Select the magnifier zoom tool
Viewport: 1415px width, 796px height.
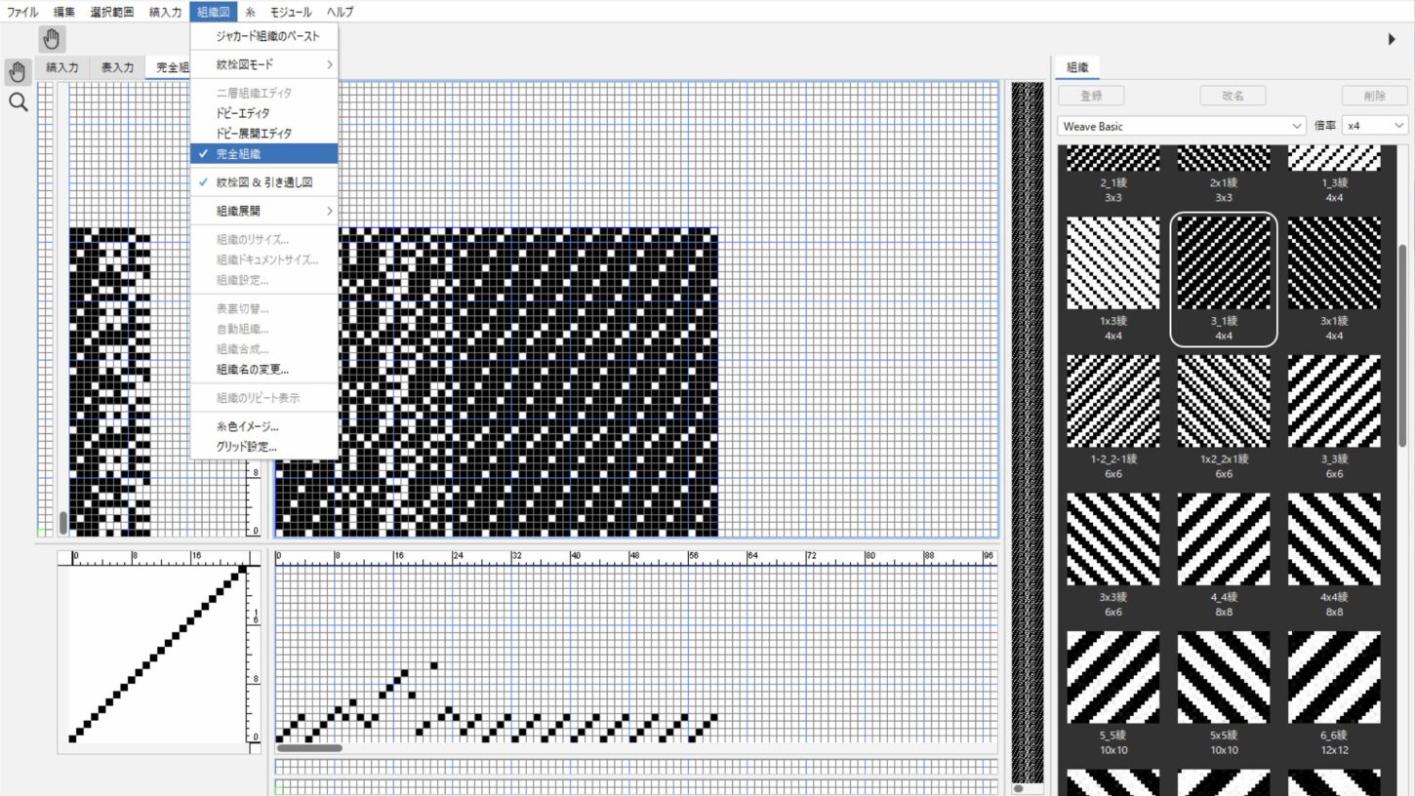(x=18, y=102)
